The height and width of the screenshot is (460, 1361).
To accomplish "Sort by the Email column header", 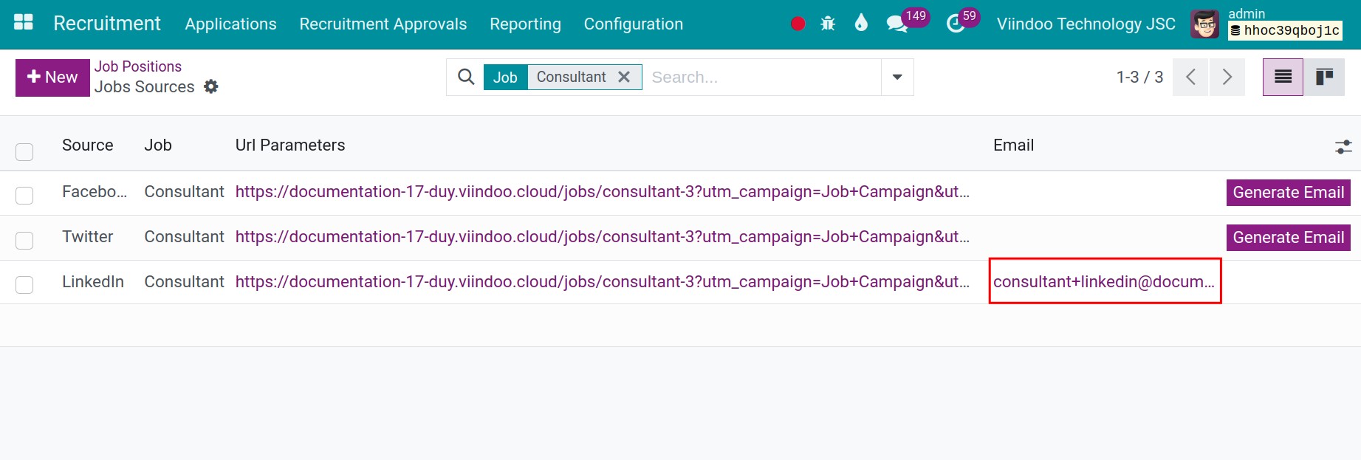I will 1013,145.
